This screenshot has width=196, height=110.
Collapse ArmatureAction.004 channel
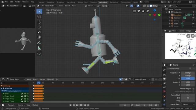tap(2, 91)
